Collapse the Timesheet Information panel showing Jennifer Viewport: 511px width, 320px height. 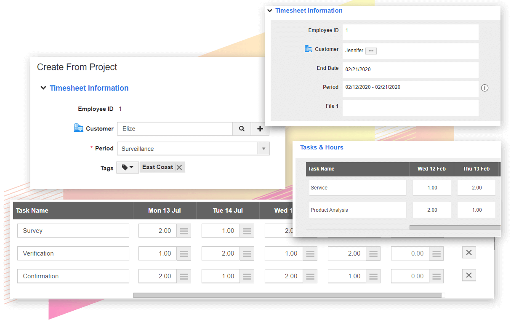270,11
